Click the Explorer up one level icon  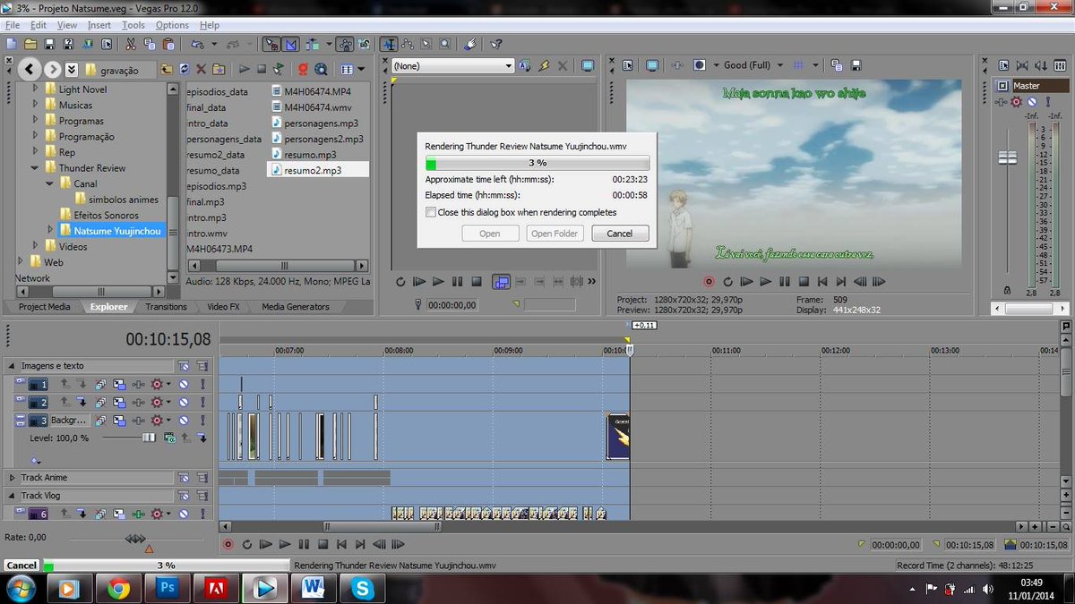tap(167, 69)
